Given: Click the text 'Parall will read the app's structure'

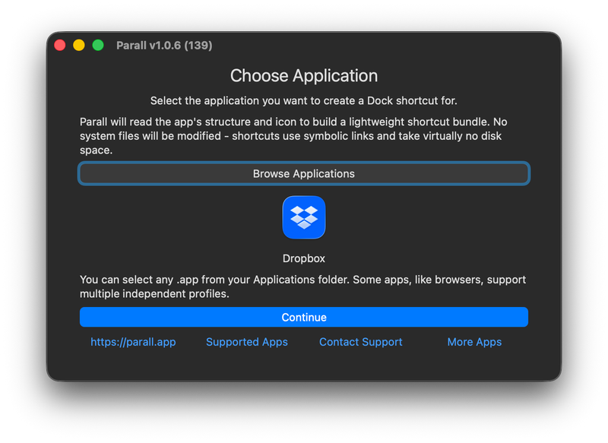Looking at the screenshot, I should (x=165, y=122).
